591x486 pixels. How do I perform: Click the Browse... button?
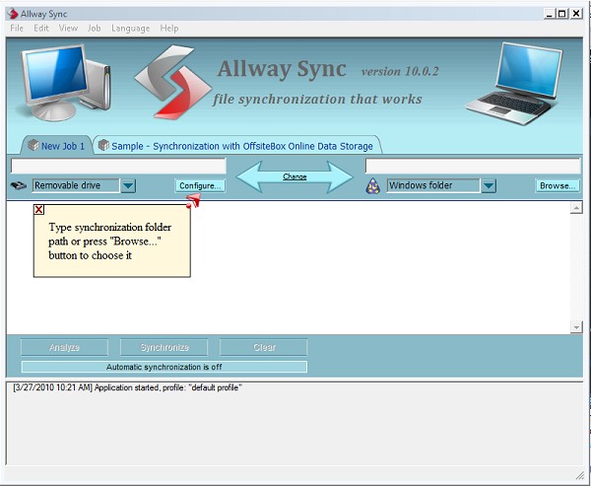pyautogui.click(x=558, y=185)
